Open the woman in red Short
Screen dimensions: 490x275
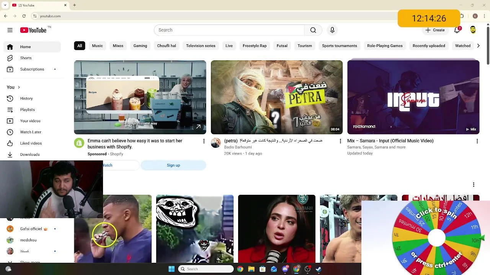pos(277,229)
